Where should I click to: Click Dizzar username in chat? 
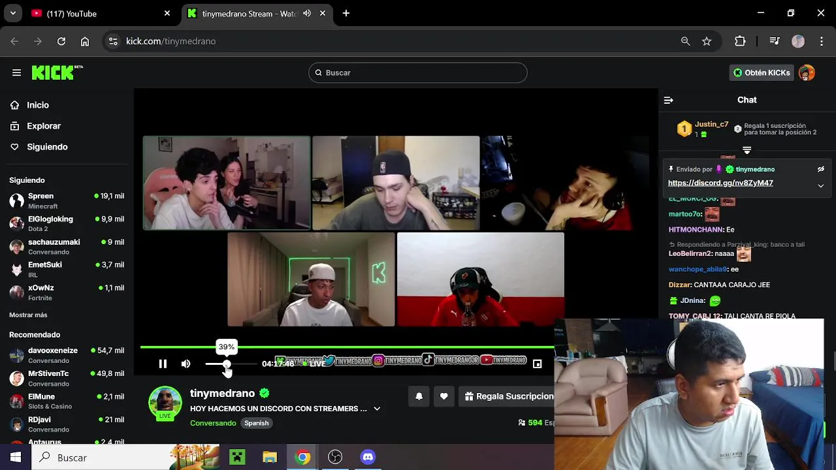pyautogui.click(x=680, y=285)
